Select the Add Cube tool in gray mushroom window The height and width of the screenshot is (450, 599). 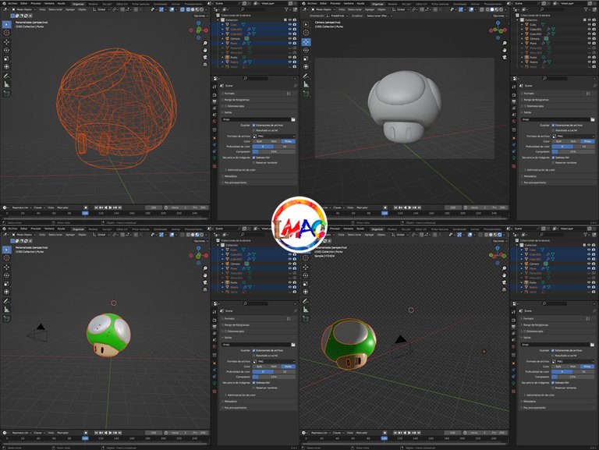point(306,94)
